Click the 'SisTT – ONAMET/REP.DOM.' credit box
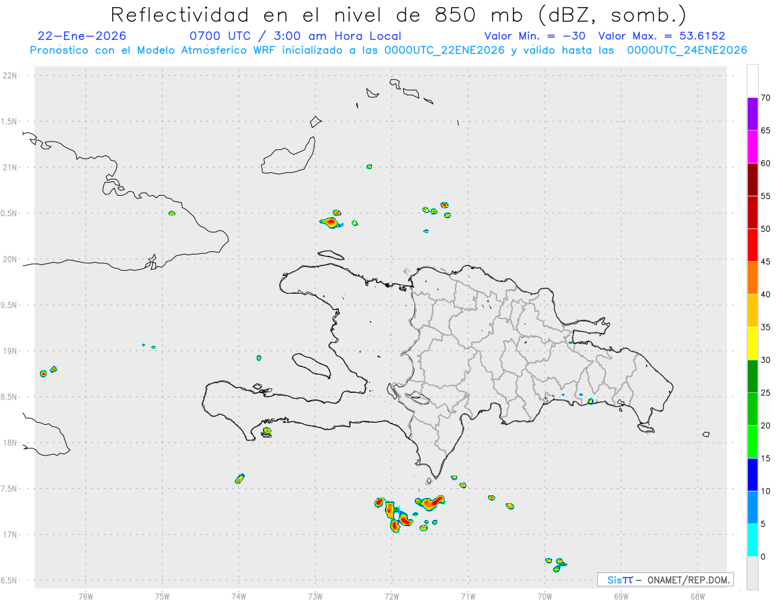 click(665, 580)
